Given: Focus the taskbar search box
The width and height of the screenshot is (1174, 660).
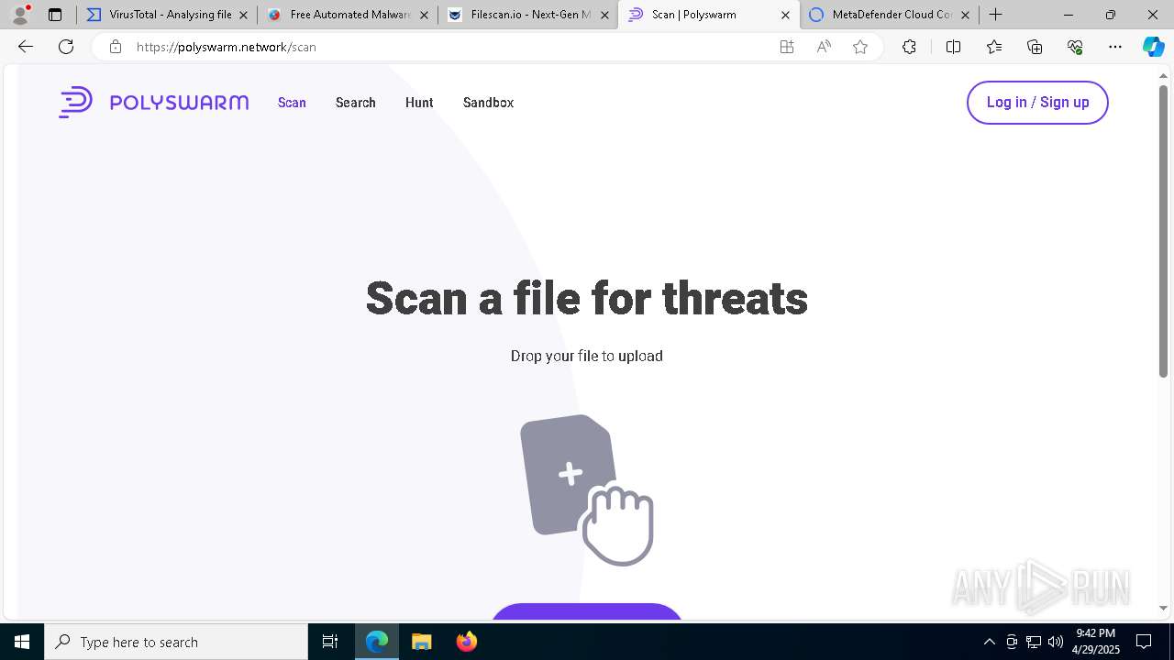Looking at the screenshot, I should (176, 642).
